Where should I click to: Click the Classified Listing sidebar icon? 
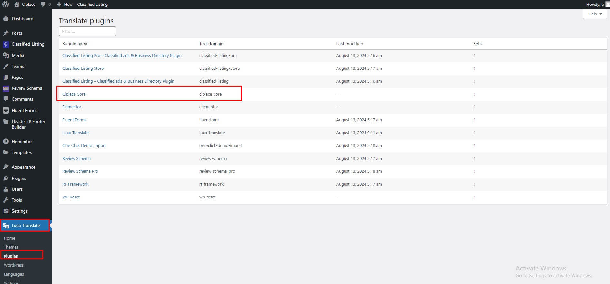5,44
